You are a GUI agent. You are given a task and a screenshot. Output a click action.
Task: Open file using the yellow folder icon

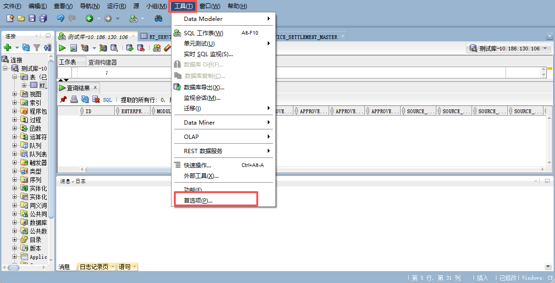click(21, 18)
